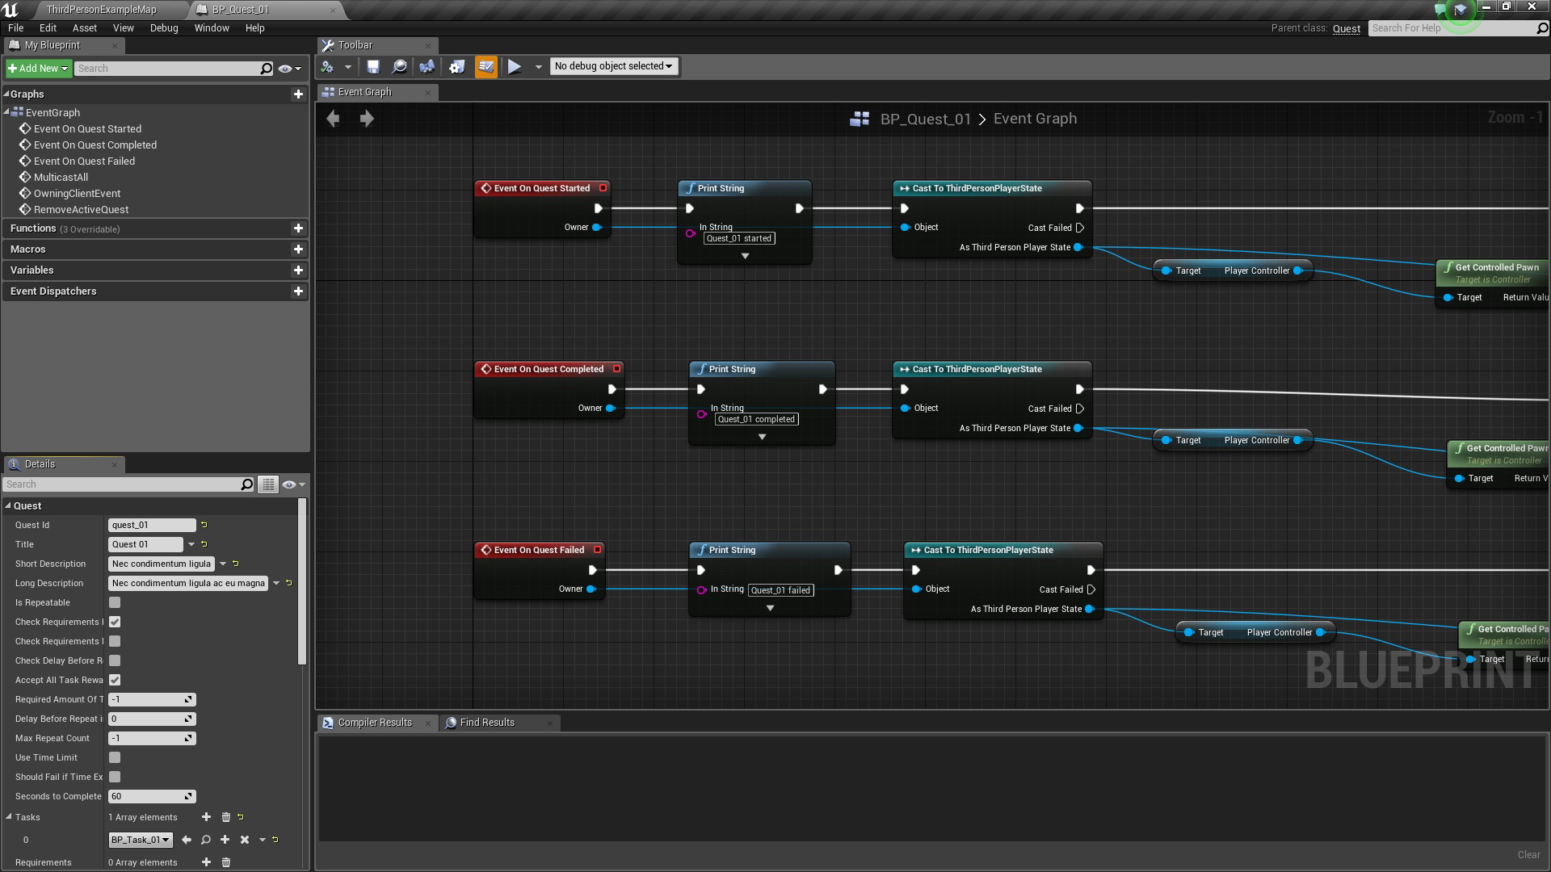Collapse the Graphs section
1551x872 pixels.
tap(6, 94)
